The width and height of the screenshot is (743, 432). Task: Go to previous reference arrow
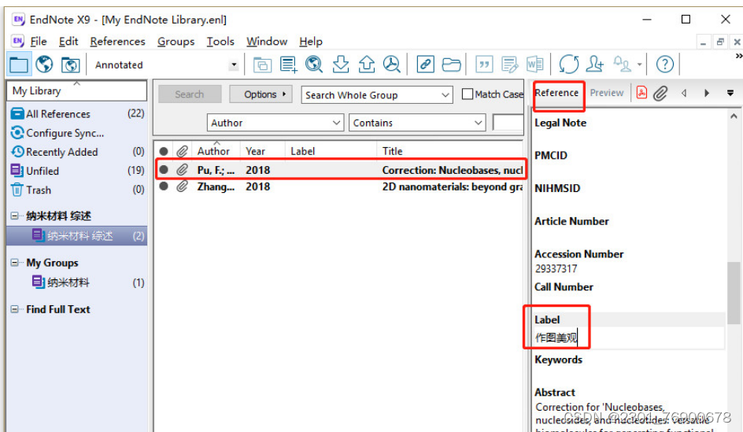point(684,93)
